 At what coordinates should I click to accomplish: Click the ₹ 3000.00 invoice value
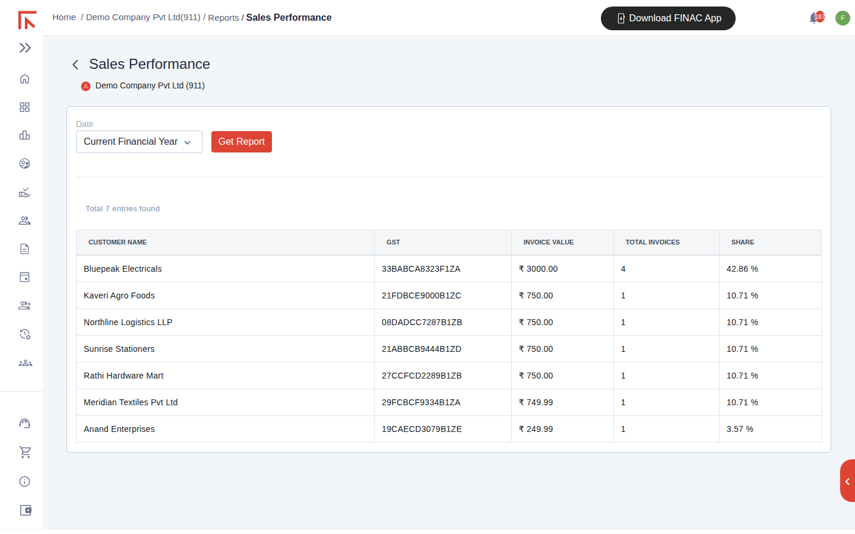539,269
